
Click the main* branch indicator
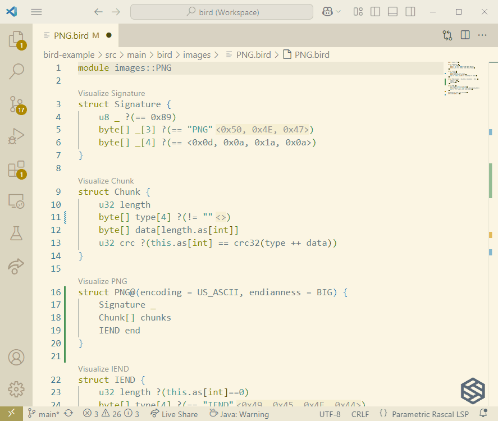[45, 414]
